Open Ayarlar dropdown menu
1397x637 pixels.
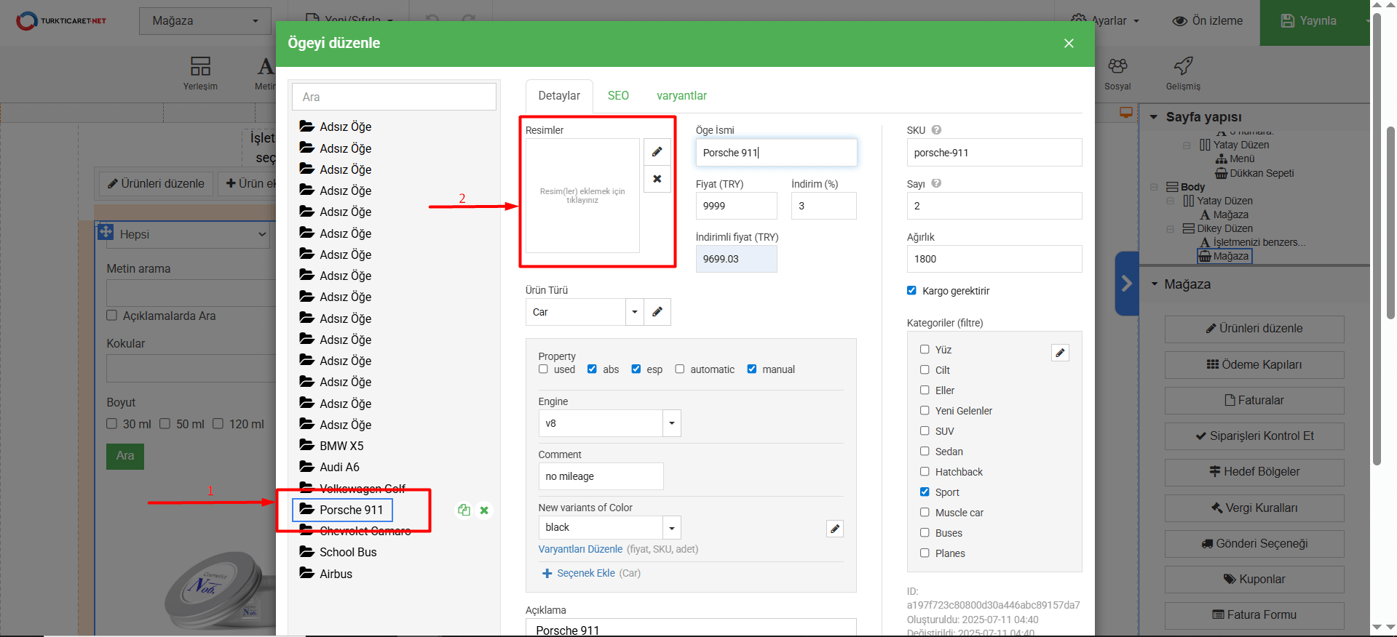pos(1105,20)
